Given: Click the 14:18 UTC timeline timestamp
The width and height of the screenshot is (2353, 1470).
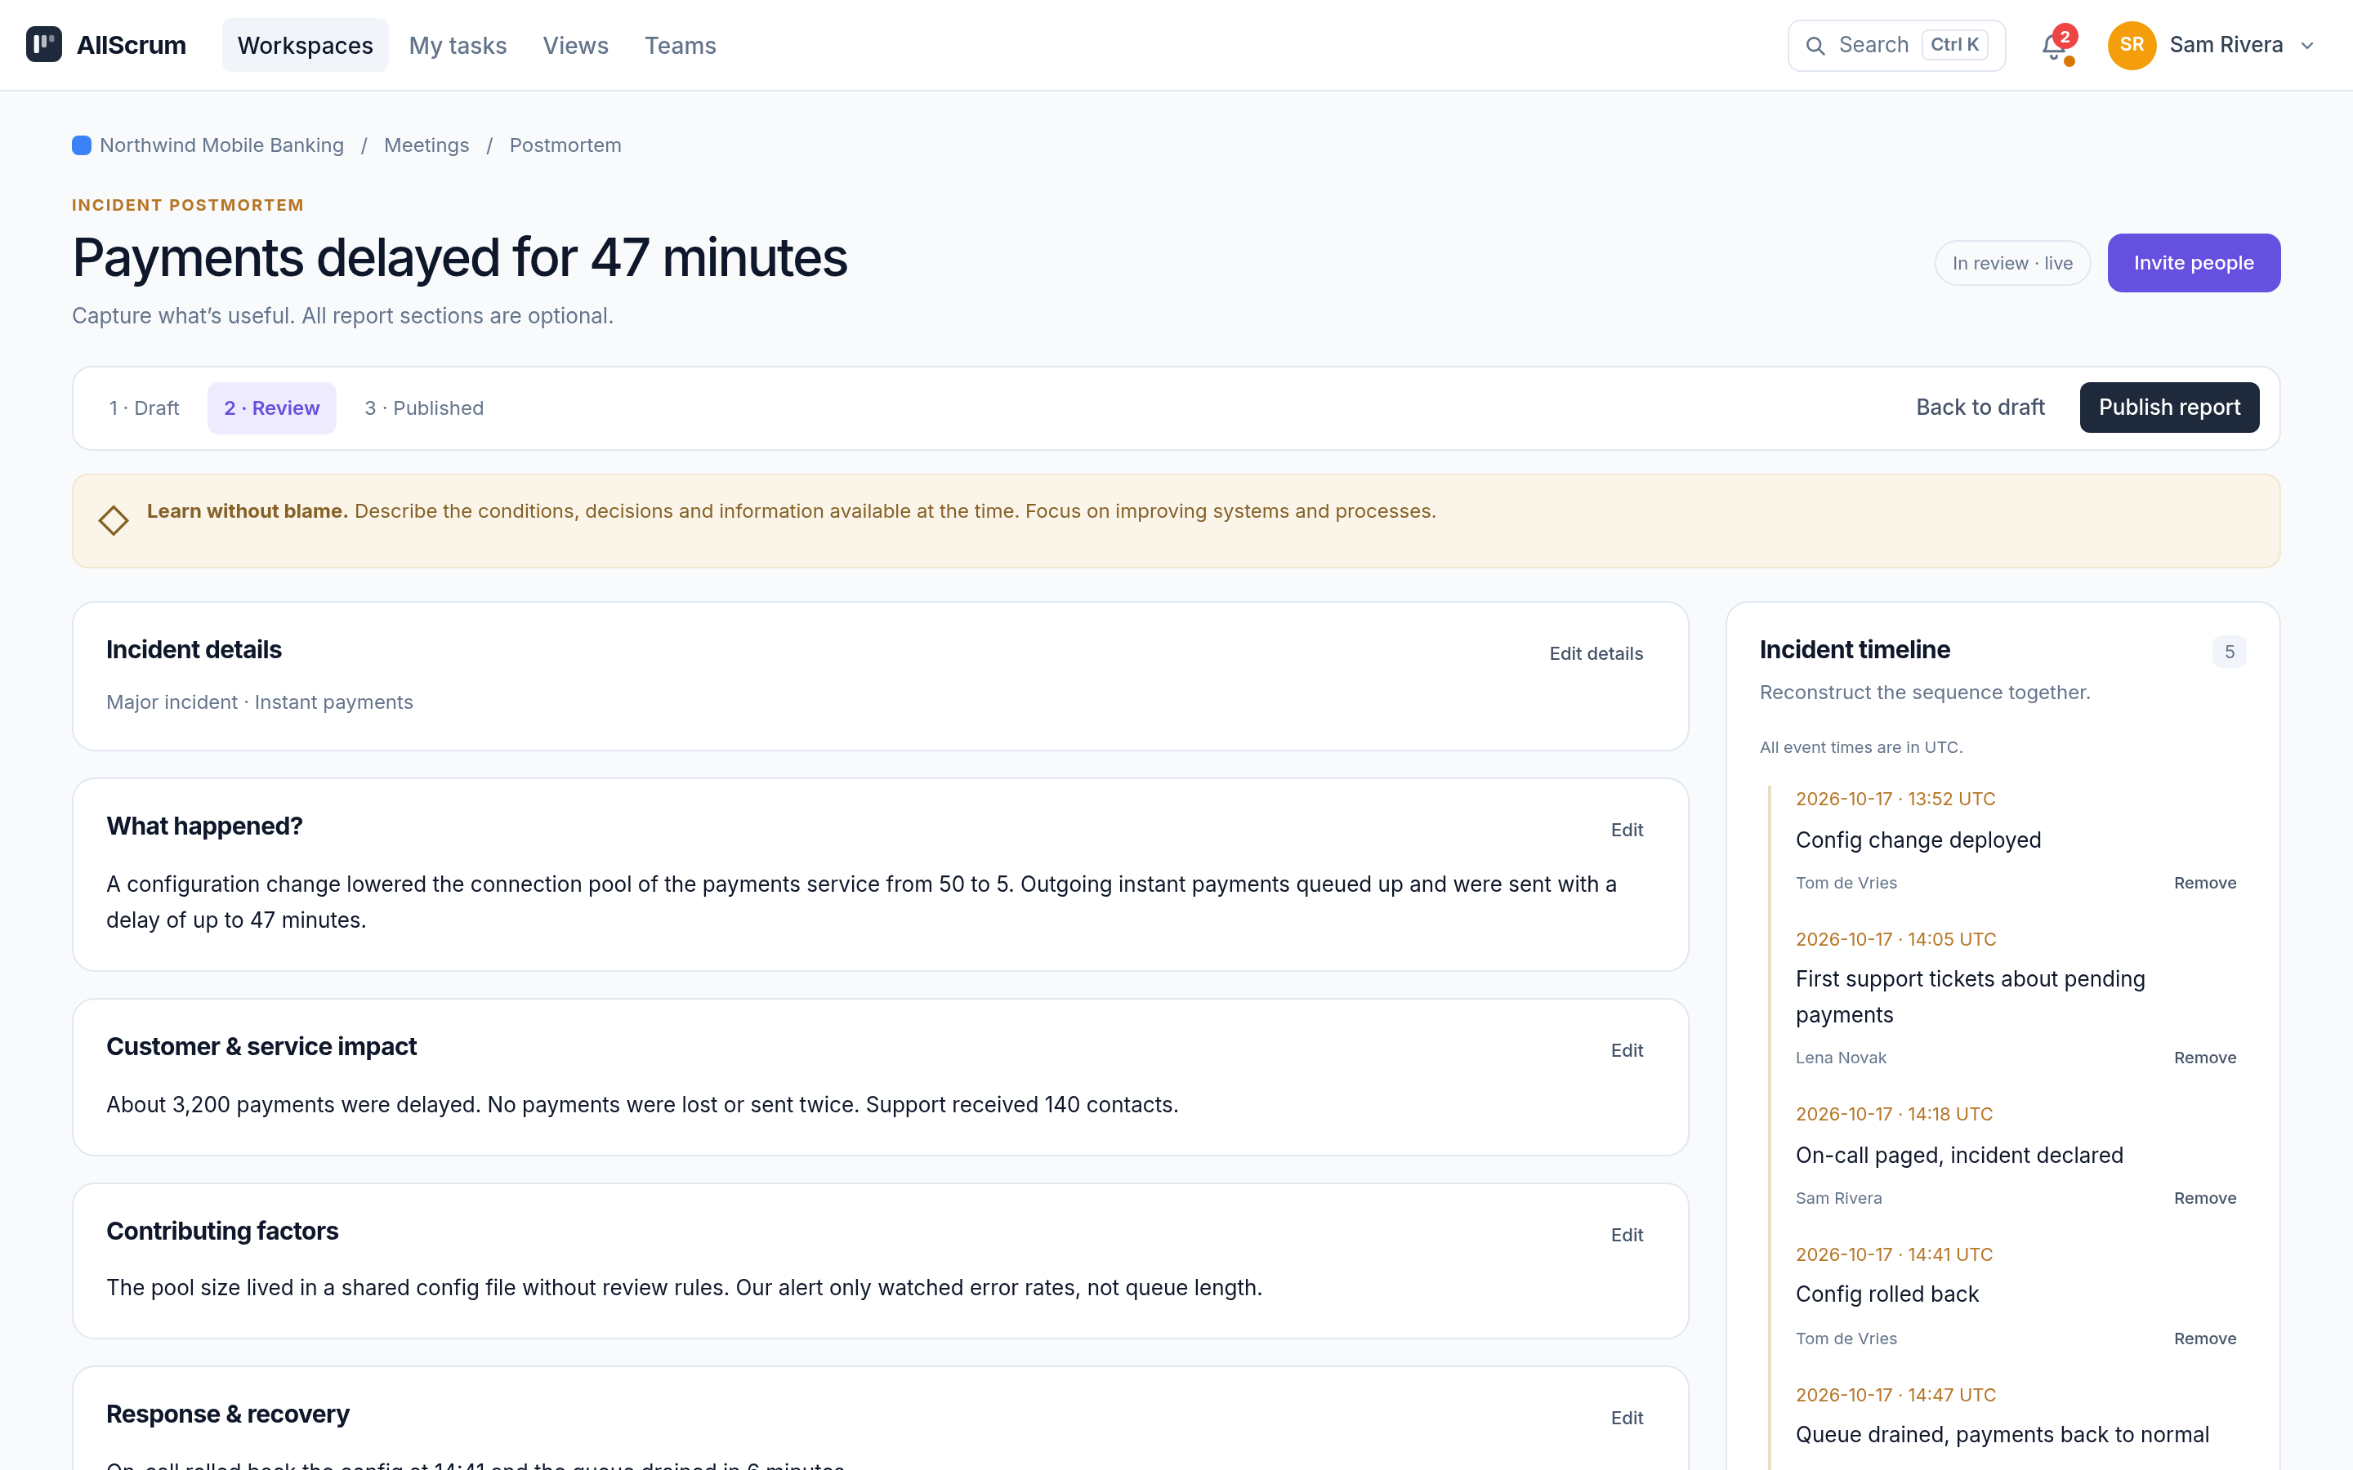Looking at the screenshot, I should 1894,1114.
